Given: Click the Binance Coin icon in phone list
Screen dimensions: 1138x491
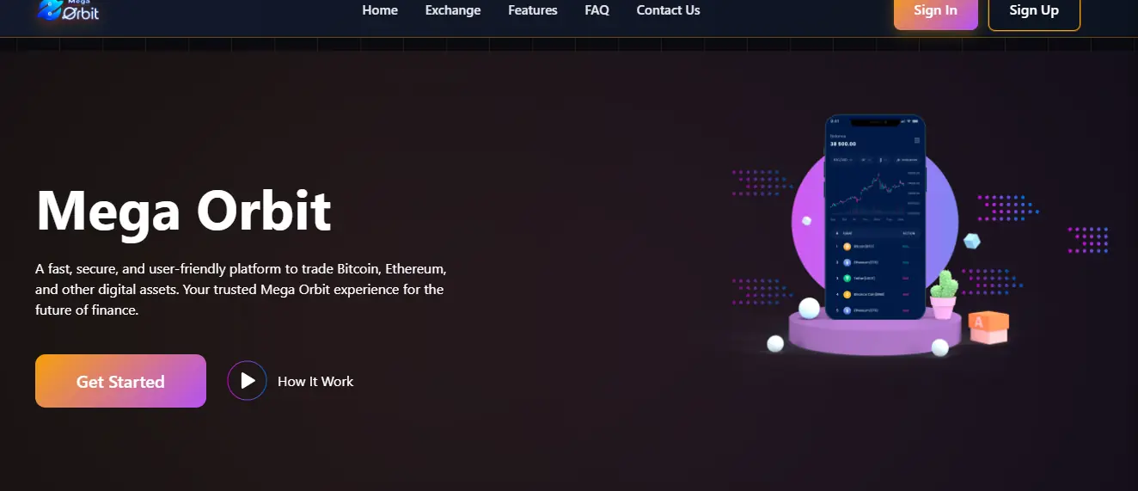Looking at the screenshot, I should coord(847,294).
